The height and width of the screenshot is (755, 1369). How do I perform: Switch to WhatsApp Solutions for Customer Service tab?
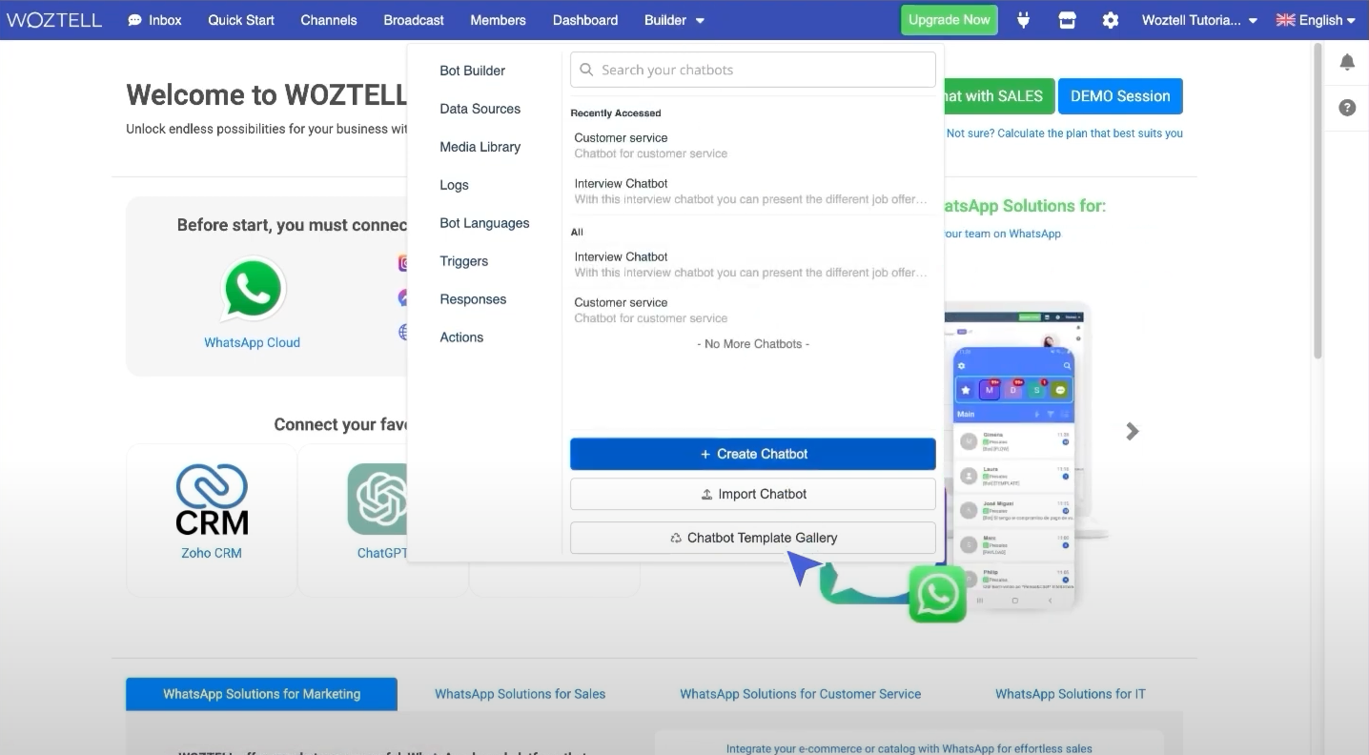(x=801, y=694)
